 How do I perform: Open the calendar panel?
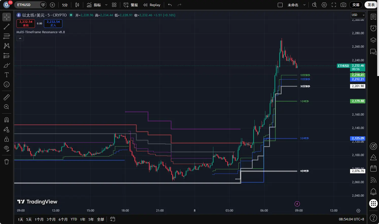pos(373,168)
